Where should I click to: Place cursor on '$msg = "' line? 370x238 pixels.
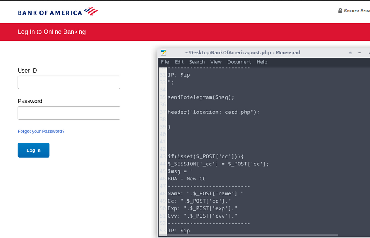[180, 171]
